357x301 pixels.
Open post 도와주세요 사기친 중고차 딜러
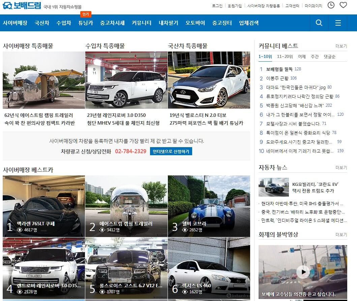[299, 142]
